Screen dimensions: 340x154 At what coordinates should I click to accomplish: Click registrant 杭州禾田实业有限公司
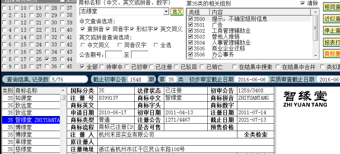click(x=126, y=135)
